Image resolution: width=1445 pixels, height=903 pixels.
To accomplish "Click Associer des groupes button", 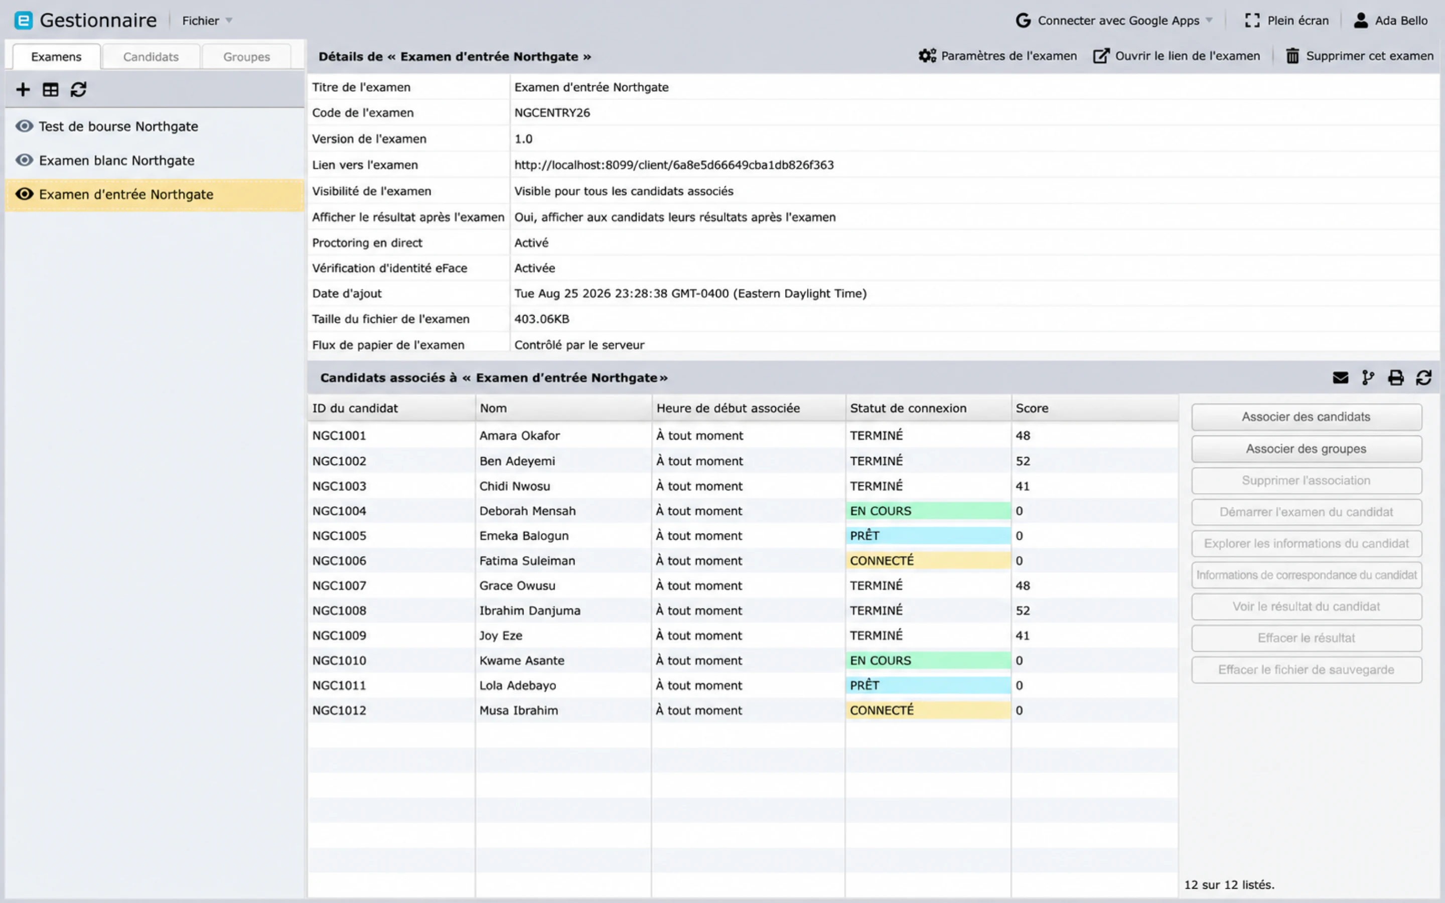I will coord(1307,448).
